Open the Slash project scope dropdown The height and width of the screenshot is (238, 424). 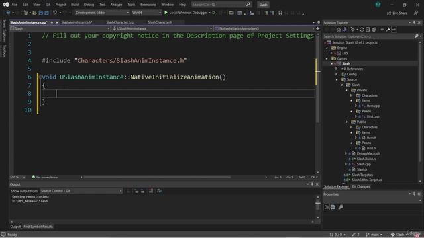click(x=60, y=28)
